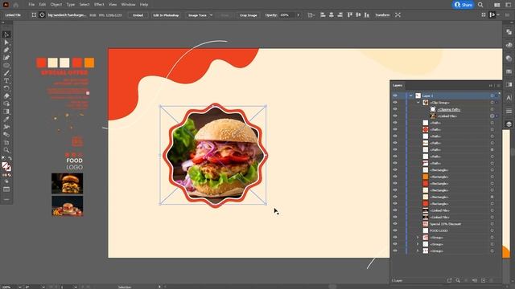Screen dimensions: 515x289
Task: Open the Effect menu
Action: (99, 5)
